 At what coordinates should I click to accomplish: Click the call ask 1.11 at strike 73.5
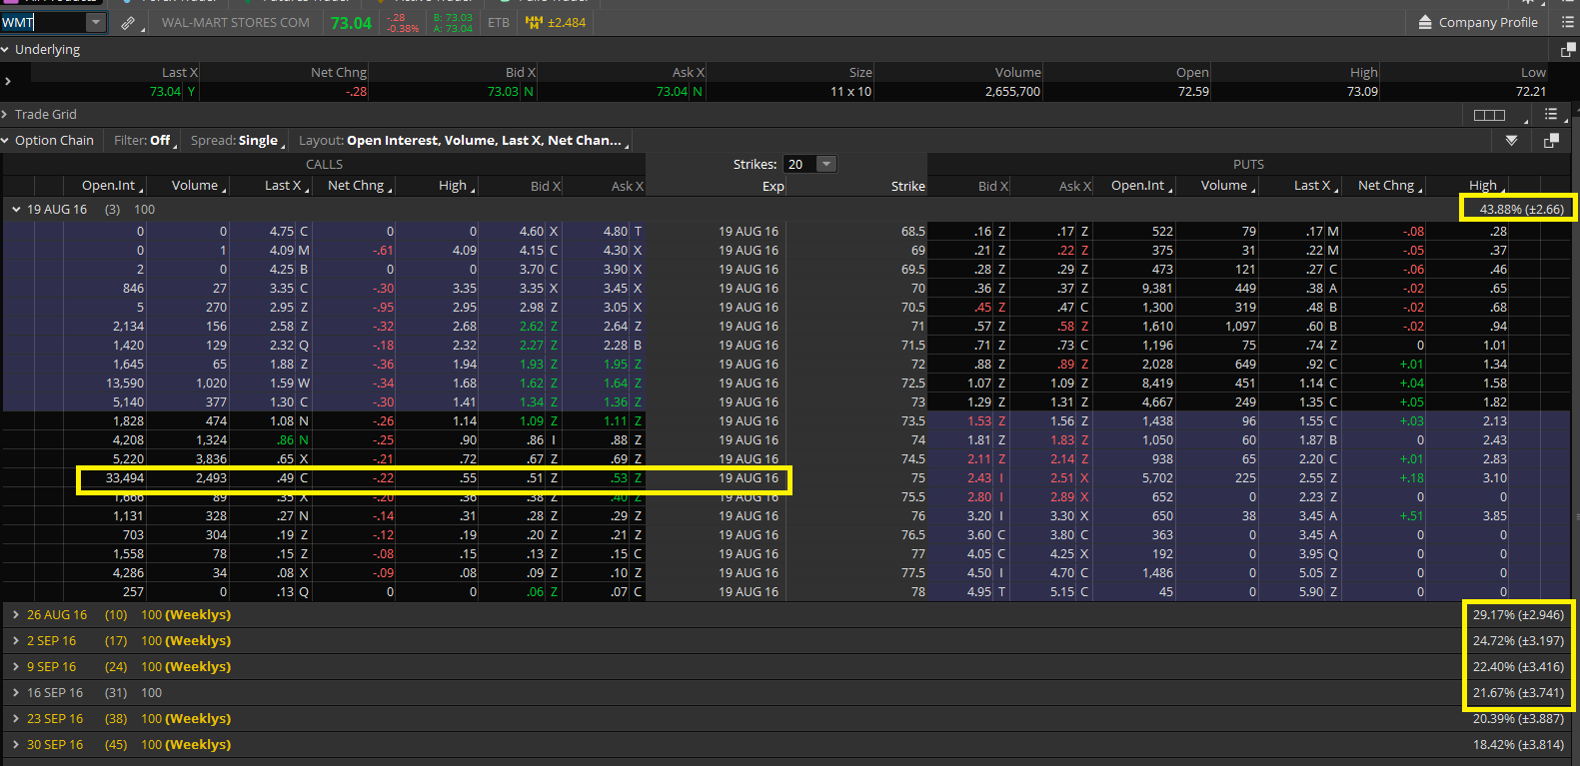pos(616,421)
